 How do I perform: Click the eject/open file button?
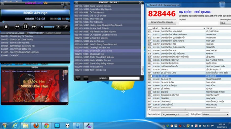(x=58, y=27)
